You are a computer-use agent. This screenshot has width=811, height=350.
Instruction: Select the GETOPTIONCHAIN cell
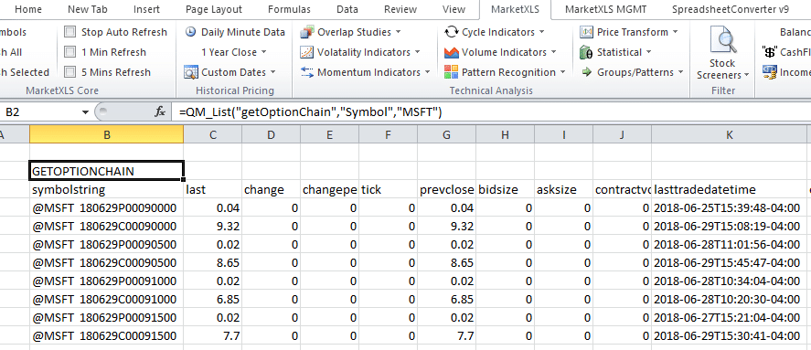(x=107, y=171)
